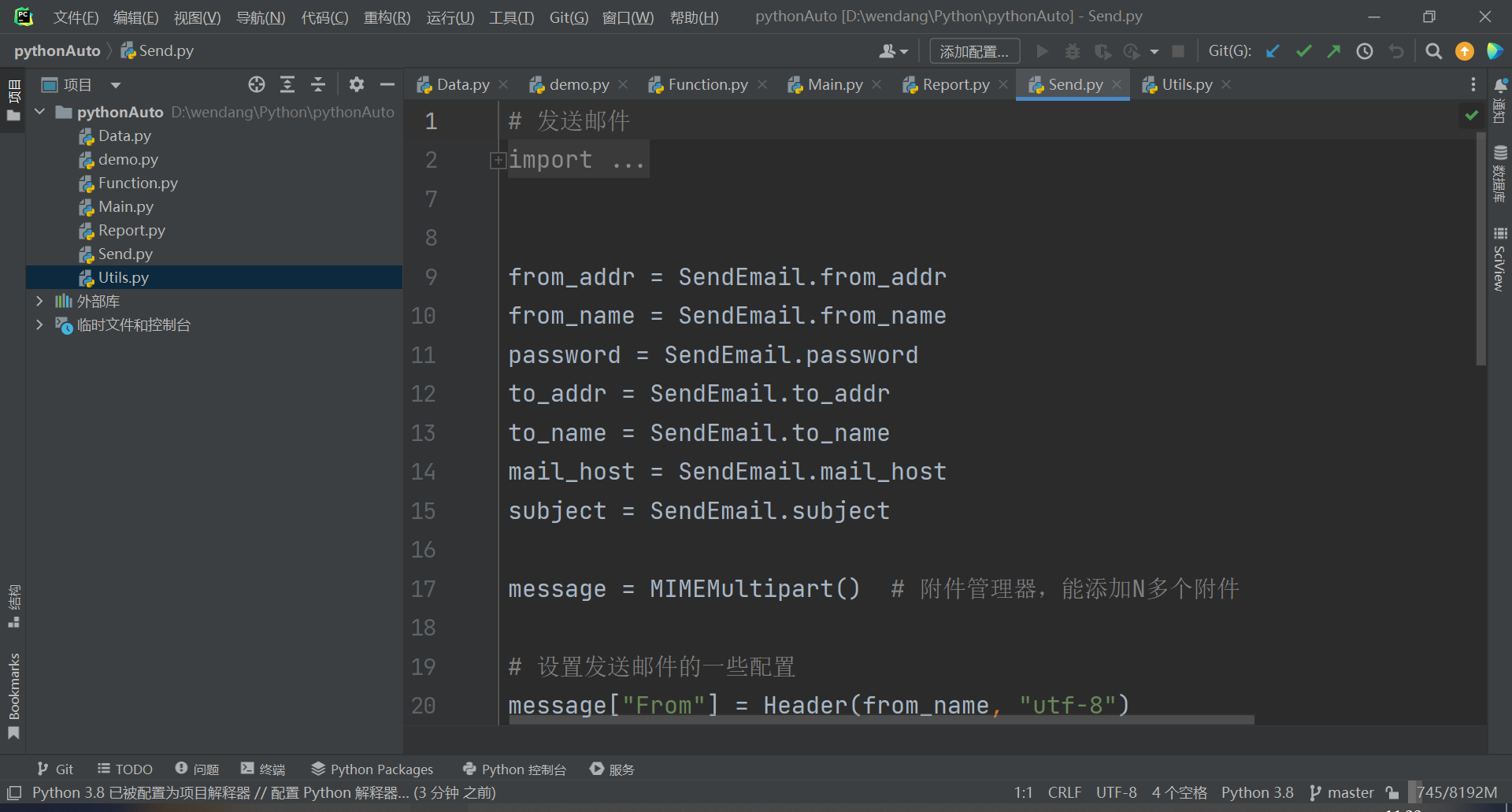Toggle the Structure side tool window
This screenshot has width=1512, height=812.
point(13,606)
